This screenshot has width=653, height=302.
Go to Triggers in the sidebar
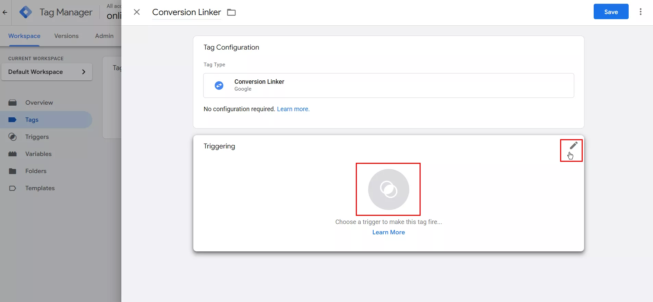[37, 137]
